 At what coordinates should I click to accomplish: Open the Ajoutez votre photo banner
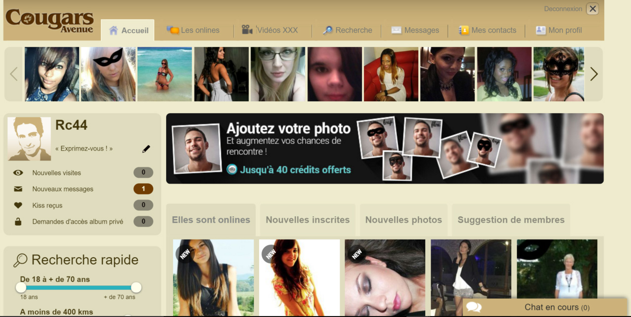(x=385, y=149)
